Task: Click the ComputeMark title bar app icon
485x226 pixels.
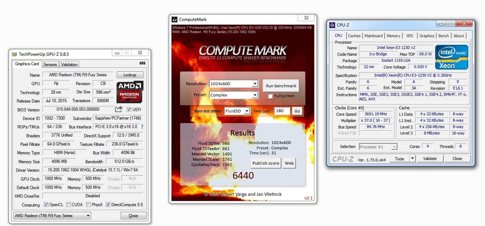Action: [x=174, y=20]
